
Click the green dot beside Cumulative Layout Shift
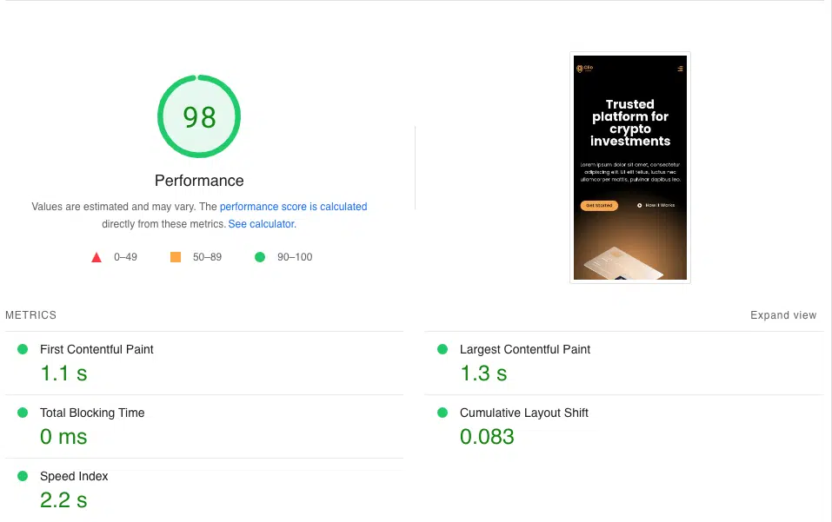coord(443,413)
